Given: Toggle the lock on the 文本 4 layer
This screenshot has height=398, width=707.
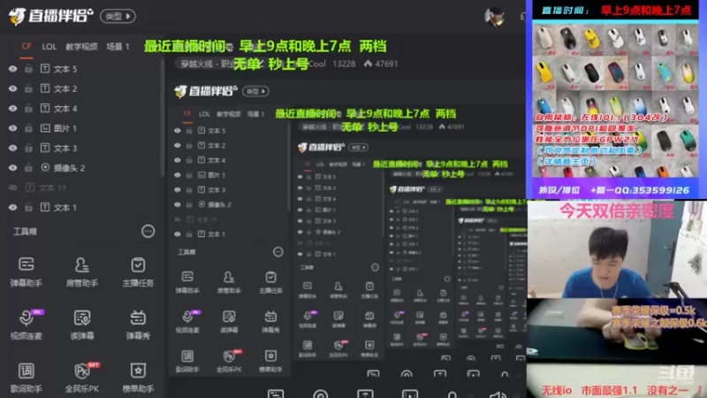Looking at the screenshot, I should tap(28, 108).
